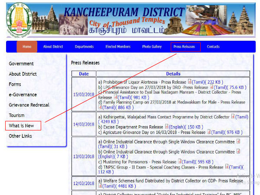The height and width of the screenshot is (195, 260).
Task: Open PDF icon for TNPSC Group II Exam
Action: click(x=227, y=166)
